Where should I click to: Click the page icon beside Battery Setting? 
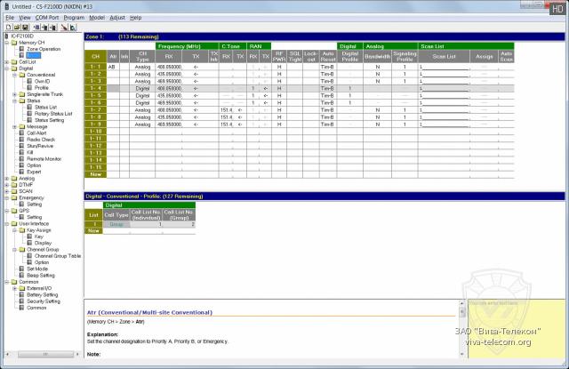point(21,294)
